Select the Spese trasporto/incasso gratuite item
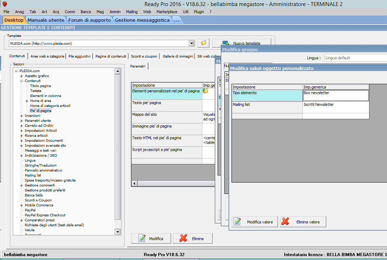The width and height of the screenshot is (387, 260). [x=50, y=180]
